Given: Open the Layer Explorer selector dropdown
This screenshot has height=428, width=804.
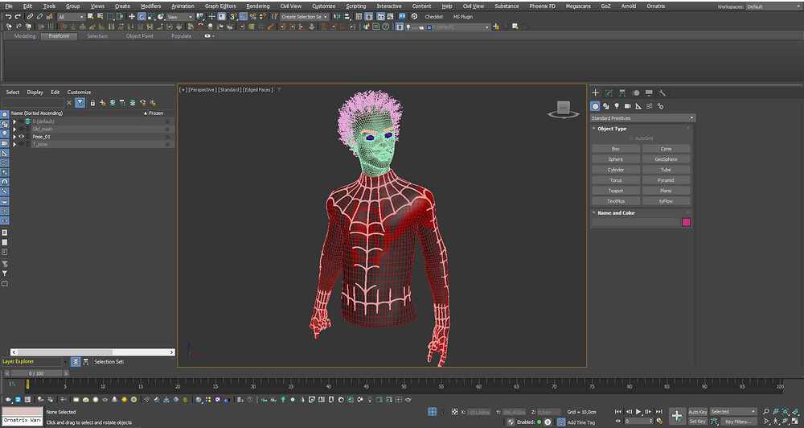Looking at the screenshot, I should point(35,362).
